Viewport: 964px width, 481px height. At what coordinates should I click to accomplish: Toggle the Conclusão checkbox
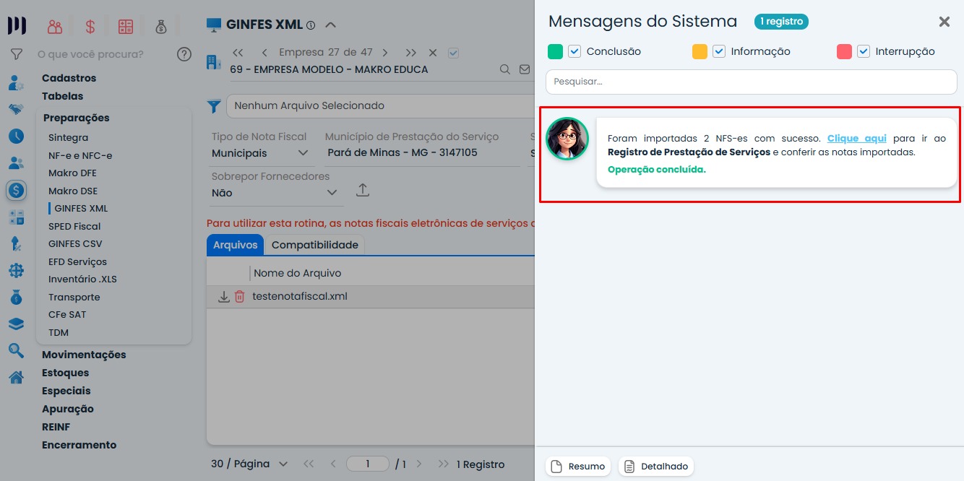(x=574, y=51)
